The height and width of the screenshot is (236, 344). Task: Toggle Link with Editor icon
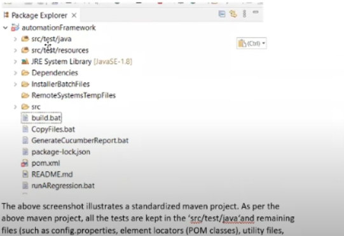pos(233,14)
